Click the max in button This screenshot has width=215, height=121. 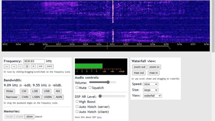click(x=154, y=73)
